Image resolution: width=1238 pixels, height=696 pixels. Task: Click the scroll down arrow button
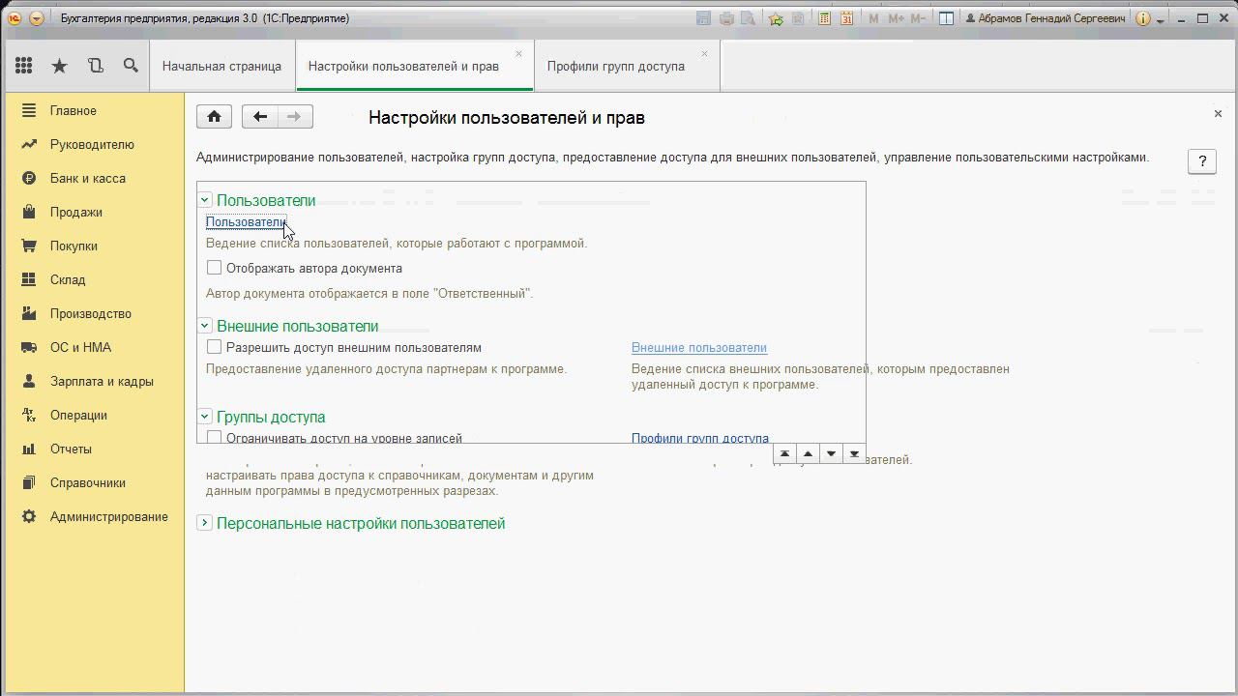831,453
